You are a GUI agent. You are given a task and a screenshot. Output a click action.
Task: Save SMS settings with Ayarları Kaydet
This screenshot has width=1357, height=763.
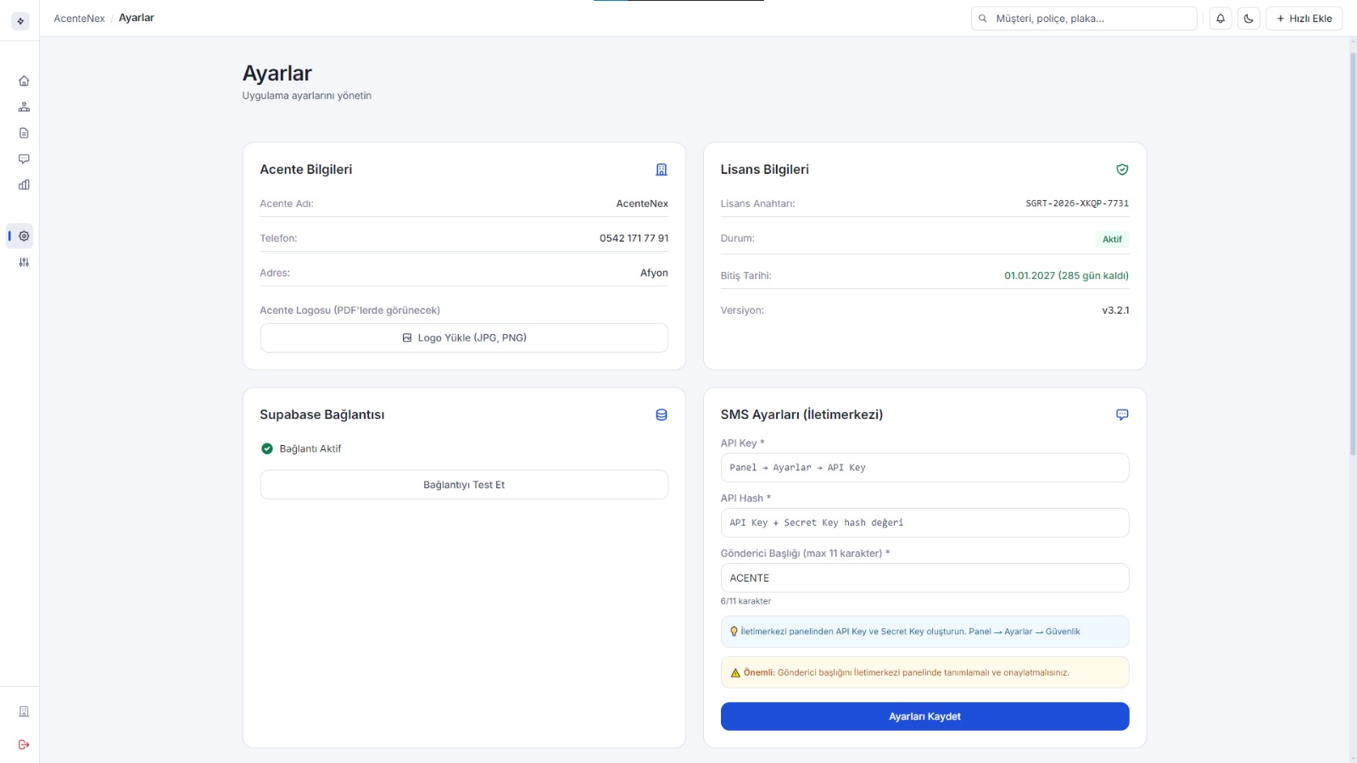924,716
